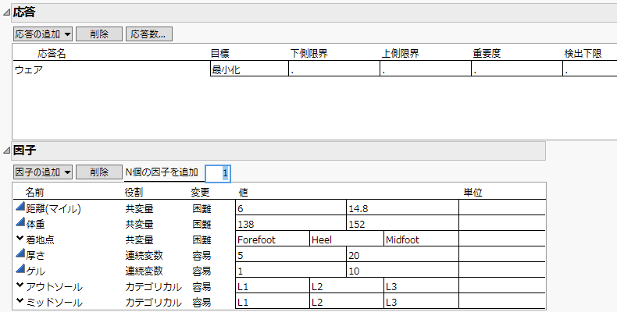This screenshot has height=312, width=617.
Task: Click the 困難 change setting for 体重
Action: 202,224
